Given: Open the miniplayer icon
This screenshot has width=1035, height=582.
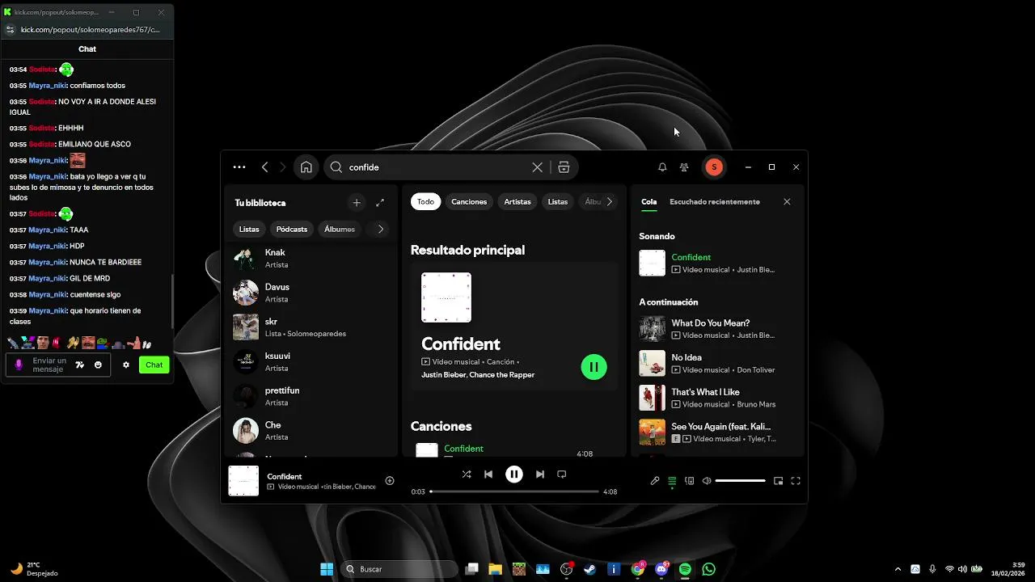Looking at the screenshot, I should pyautogui.click(x=778, y=481).
